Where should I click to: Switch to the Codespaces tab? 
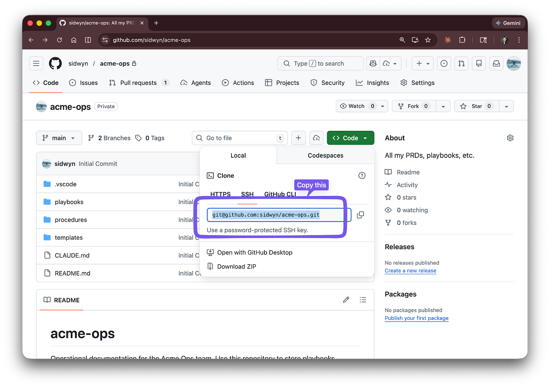(x=326, y=156)
